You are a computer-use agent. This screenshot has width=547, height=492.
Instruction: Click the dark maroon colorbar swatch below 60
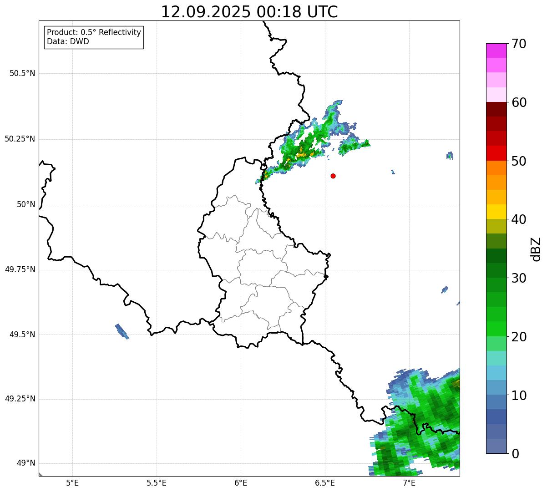click(x=496, y=109)
